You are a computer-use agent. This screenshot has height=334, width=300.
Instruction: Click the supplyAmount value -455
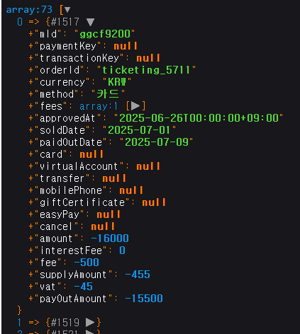pyautogui.click(x=138, y=275)
